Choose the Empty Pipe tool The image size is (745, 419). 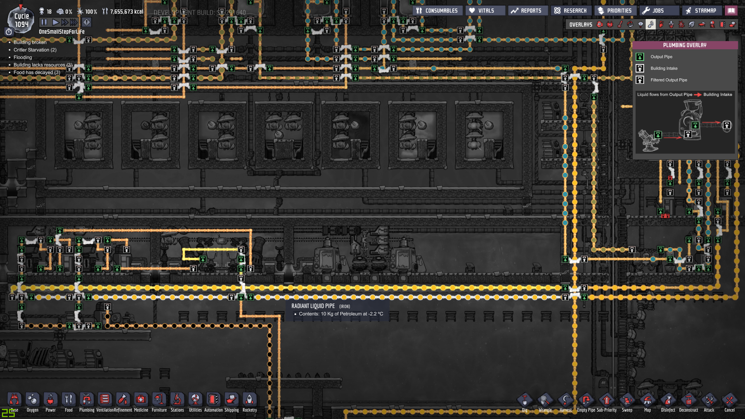click(586, 400)
